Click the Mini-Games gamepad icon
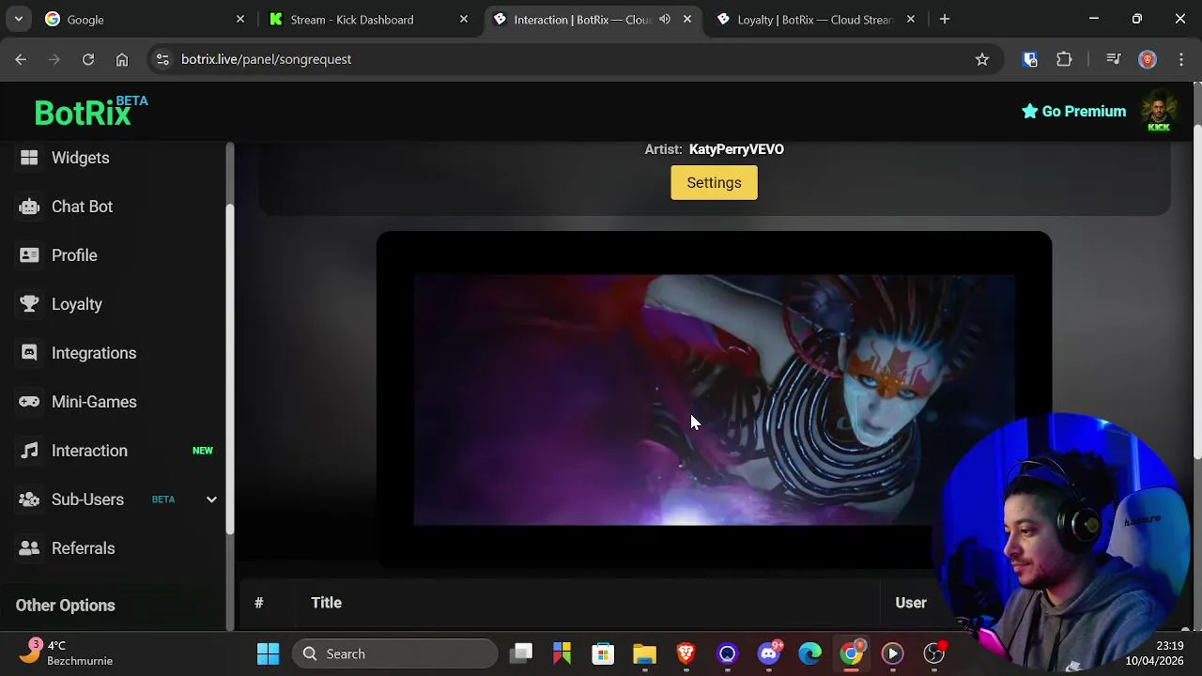1202x676 pixels. (29, 402)
